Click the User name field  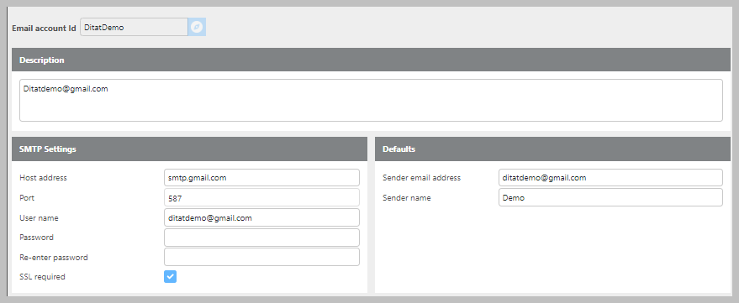[261, 218]
